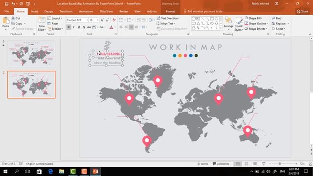313x176 pixels.
Task: Toggle text Shadow effect
Action: (84, 27)
